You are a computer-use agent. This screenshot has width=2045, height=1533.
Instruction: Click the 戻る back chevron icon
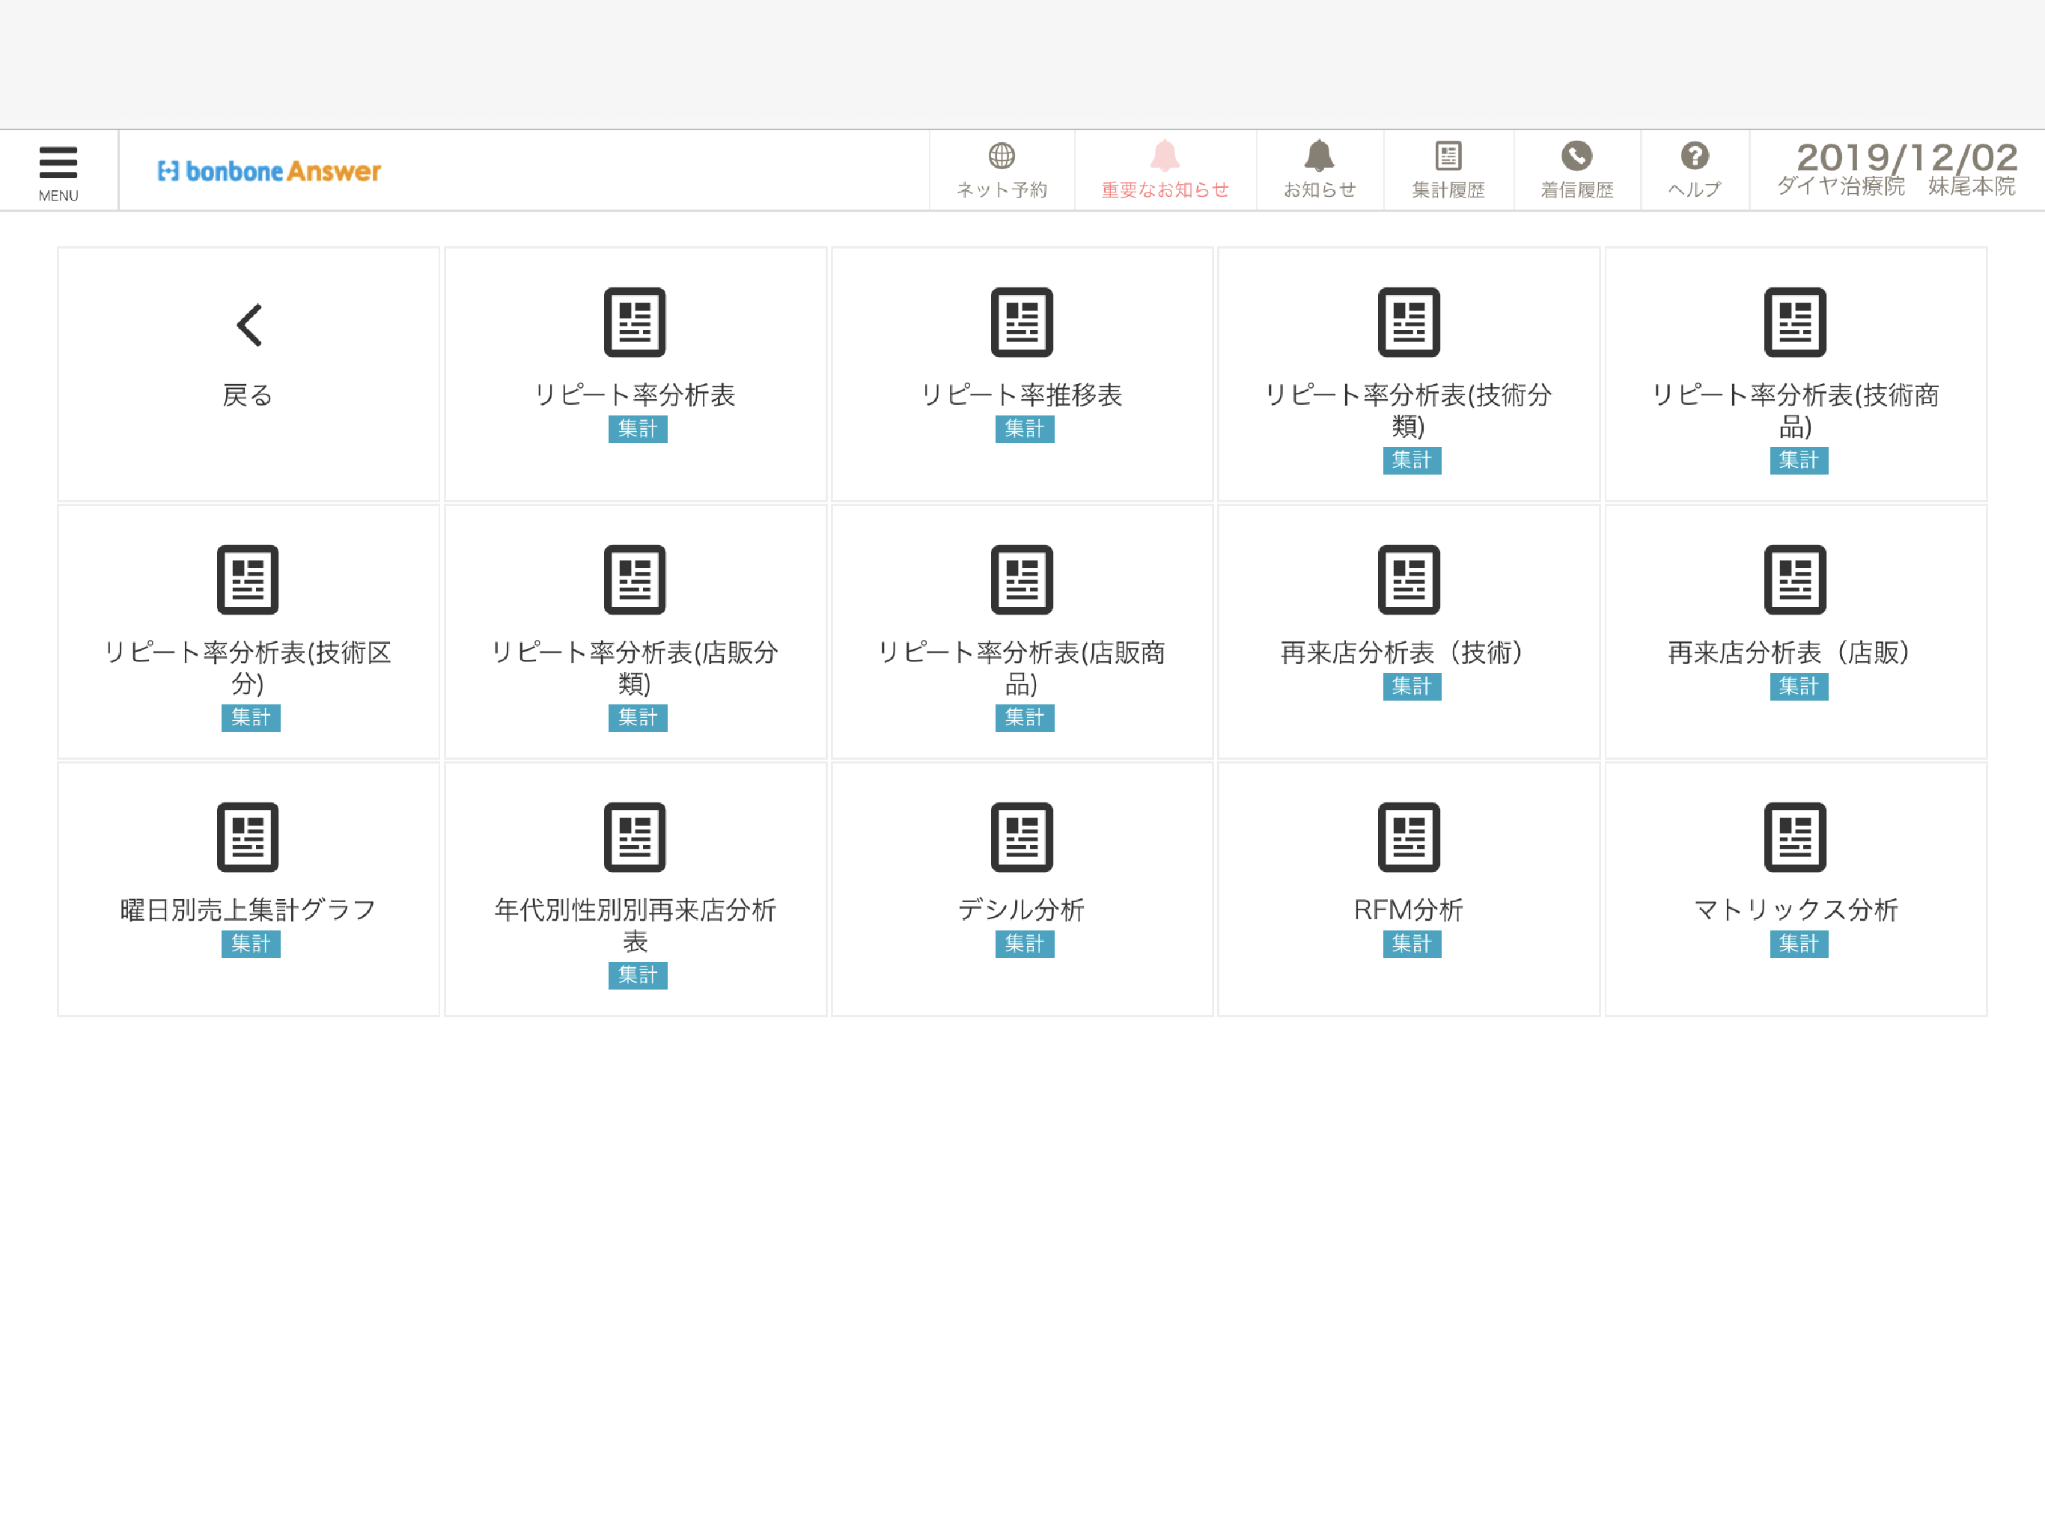(x=249, y=325)
